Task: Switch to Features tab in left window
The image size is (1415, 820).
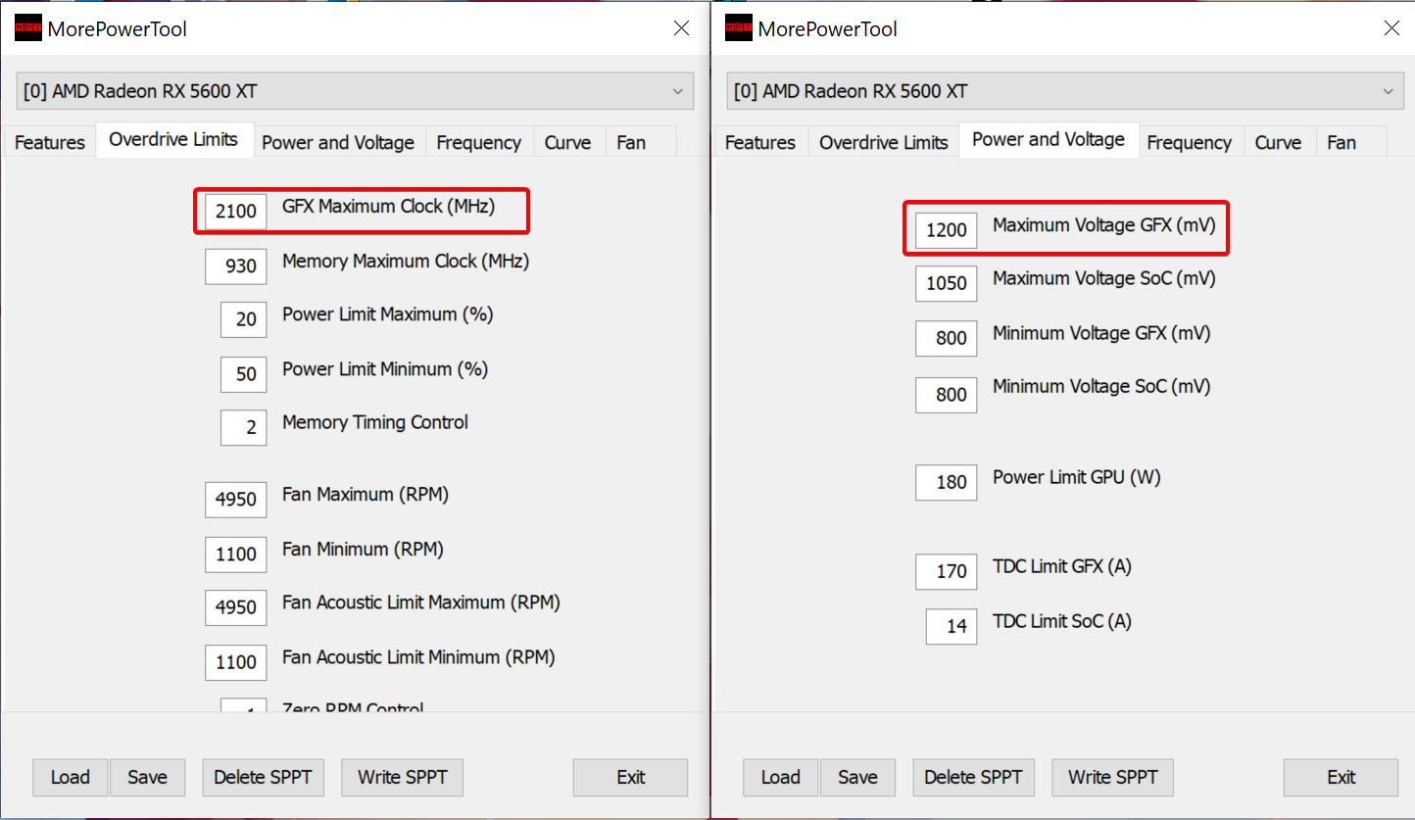Action: (x=50, y=142)
